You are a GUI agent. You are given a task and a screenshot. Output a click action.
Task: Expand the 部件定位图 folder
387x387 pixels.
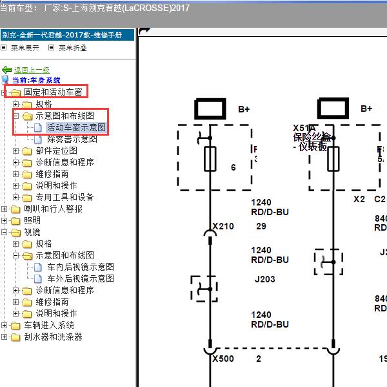(15, 151)
